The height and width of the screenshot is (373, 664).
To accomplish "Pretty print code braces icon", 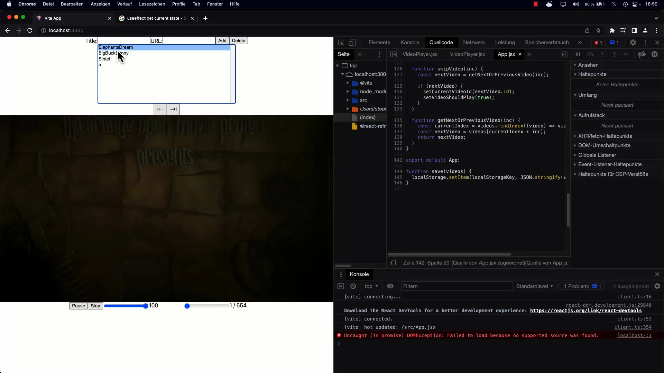I will [x=394, y=263].
